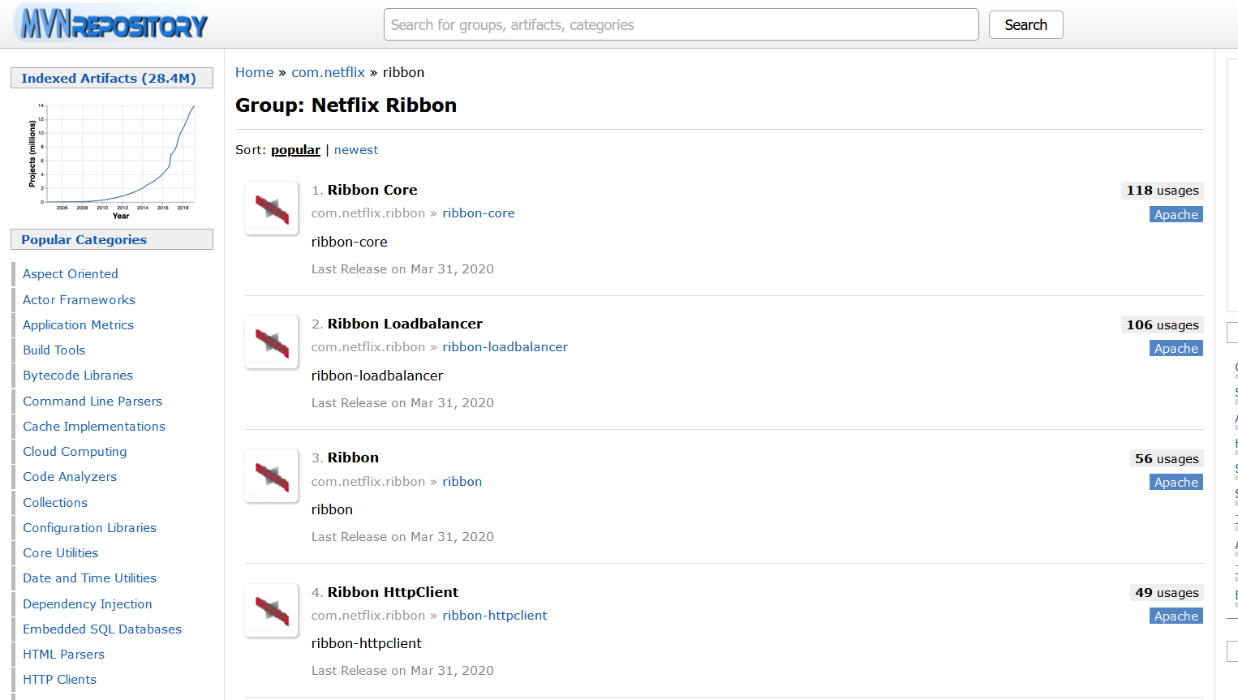Viewport: 1238px width, 700px height.
Task: Open the HTTP Clients category
Action: [59, 680]
